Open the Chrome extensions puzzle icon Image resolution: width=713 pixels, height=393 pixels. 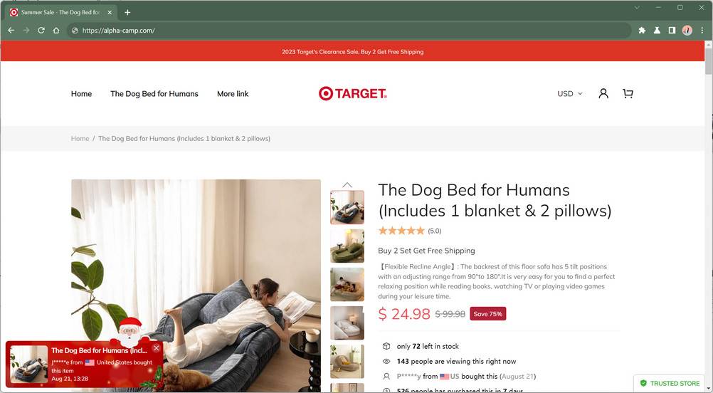642,31
